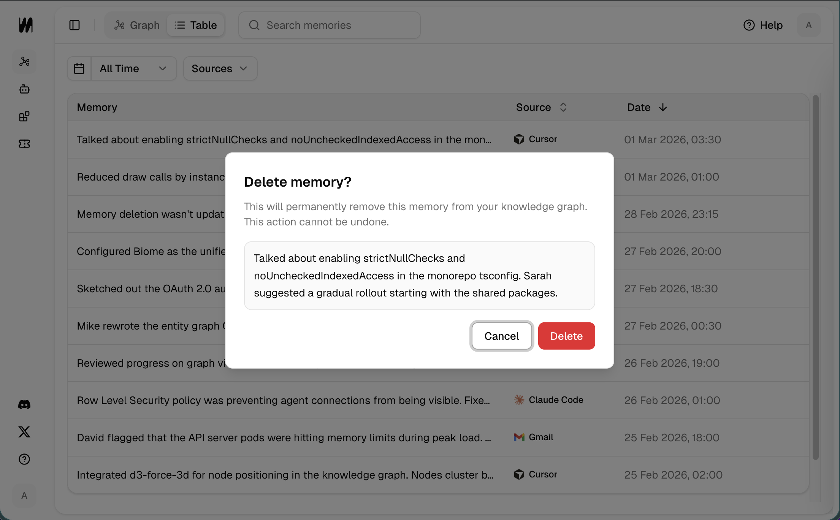Cancel the delete memory dialog
The image size is (840, 520).
click(501, 336)
